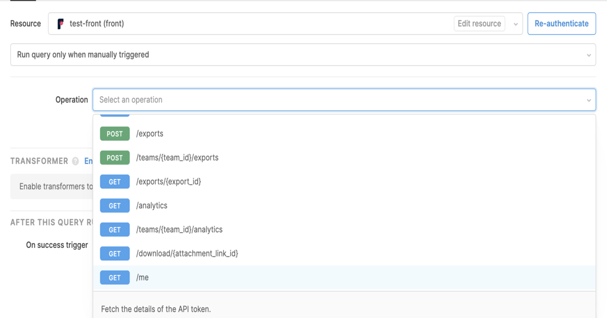Click the POST badge beside /exports
This screenshot has width=607, height=318.
point(115,134)
